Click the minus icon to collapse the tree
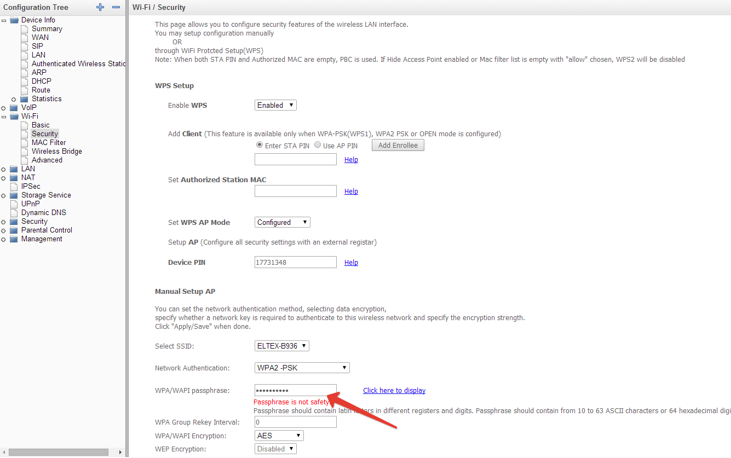Screen dimensions: 731x458 point(116,7)
